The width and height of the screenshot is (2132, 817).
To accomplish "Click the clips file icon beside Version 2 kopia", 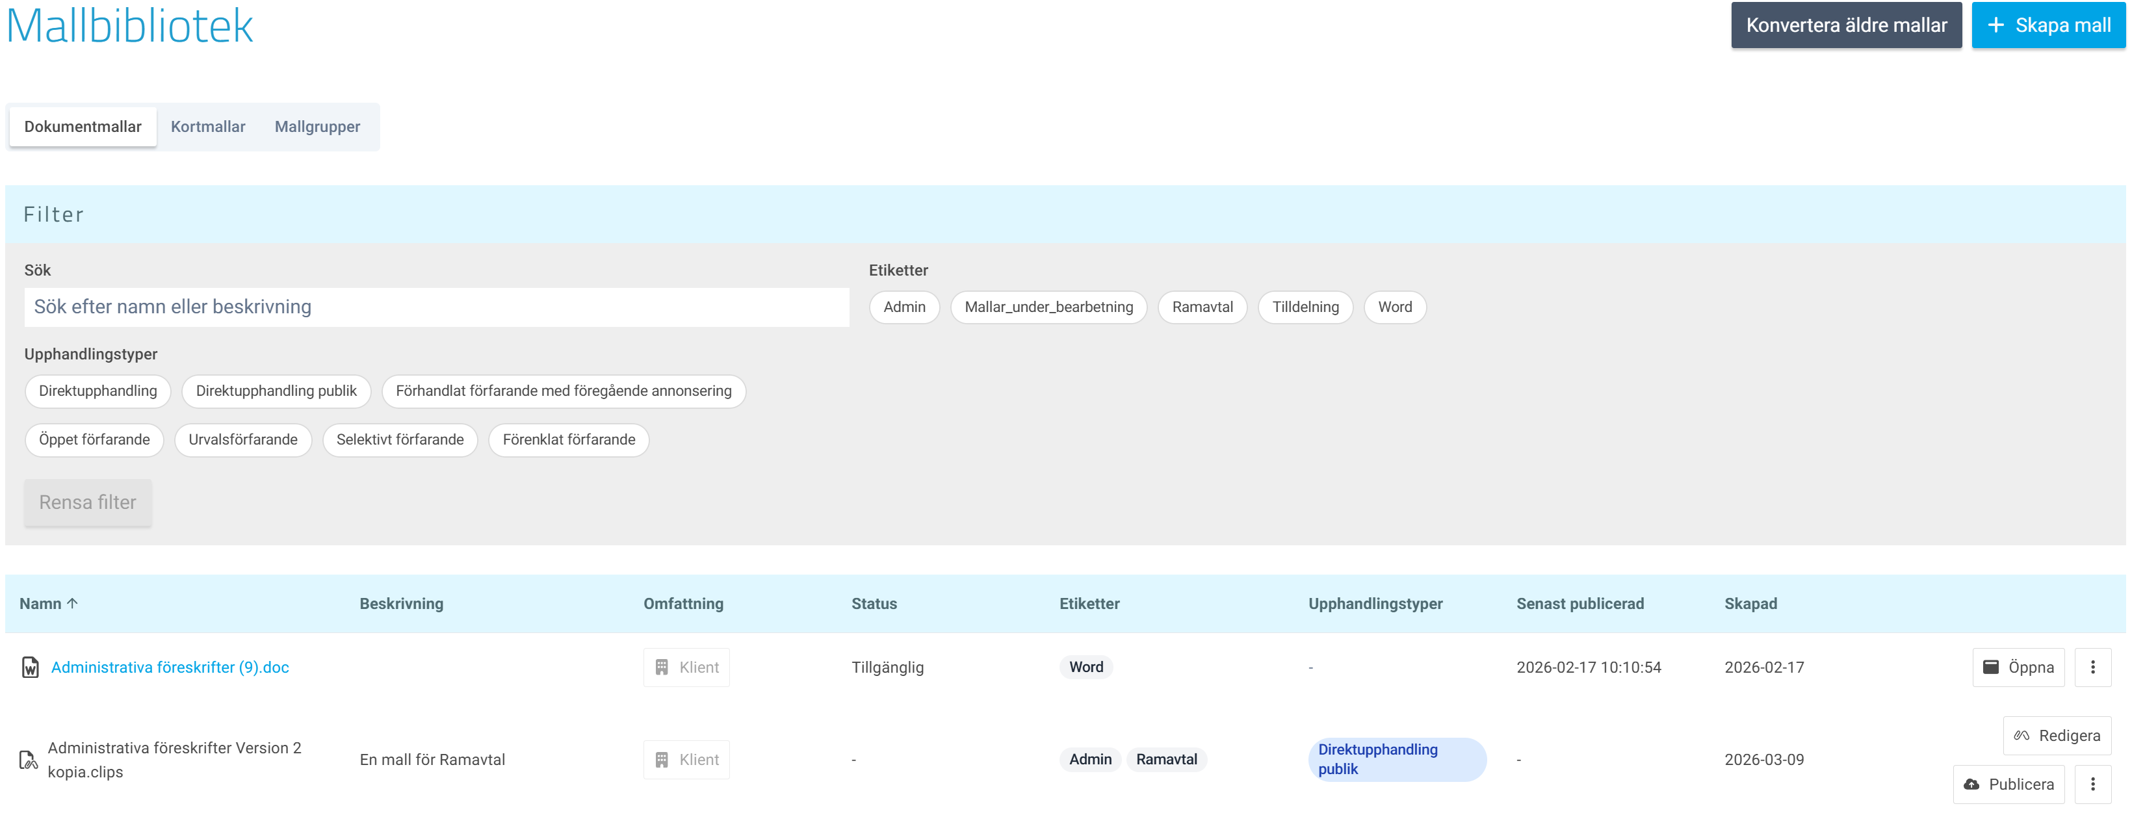I will pos(28,760).
